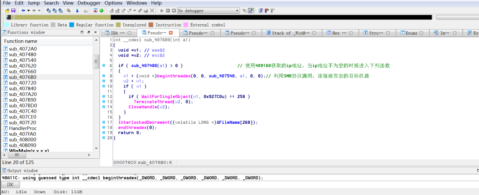
Task: Expand the forward navigation history dropdown arrow
Action: 39,10
